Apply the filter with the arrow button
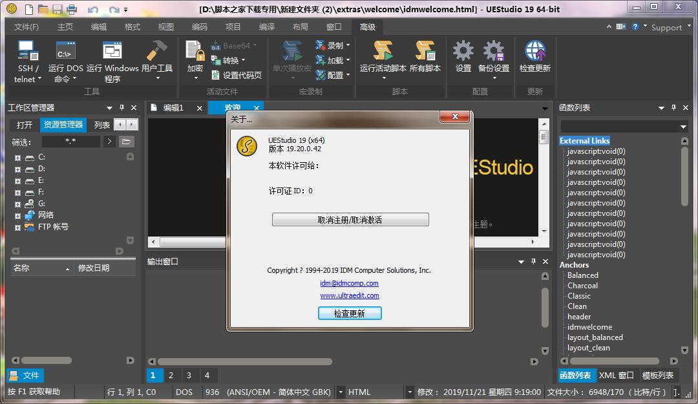 (x=109, y=142)
